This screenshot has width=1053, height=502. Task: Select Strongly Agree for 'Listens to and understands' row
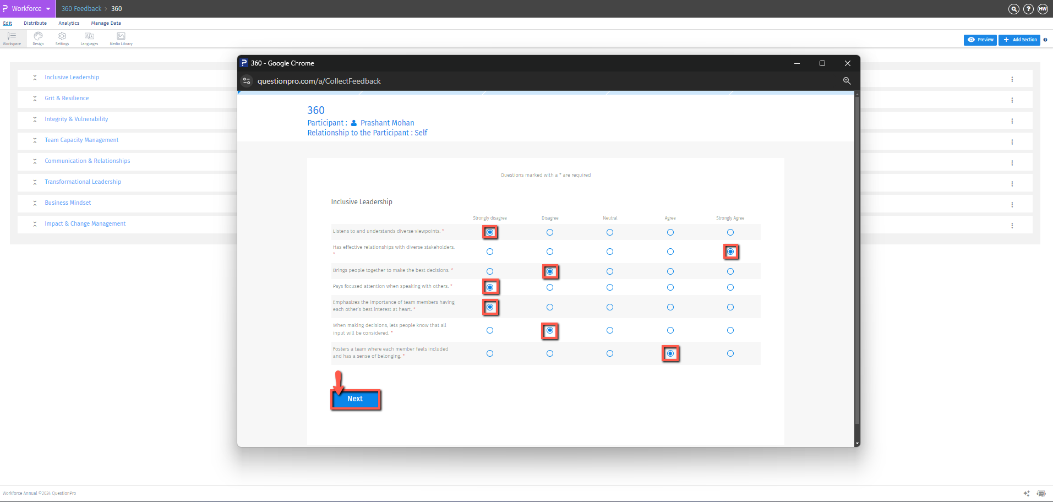point(730,232)
